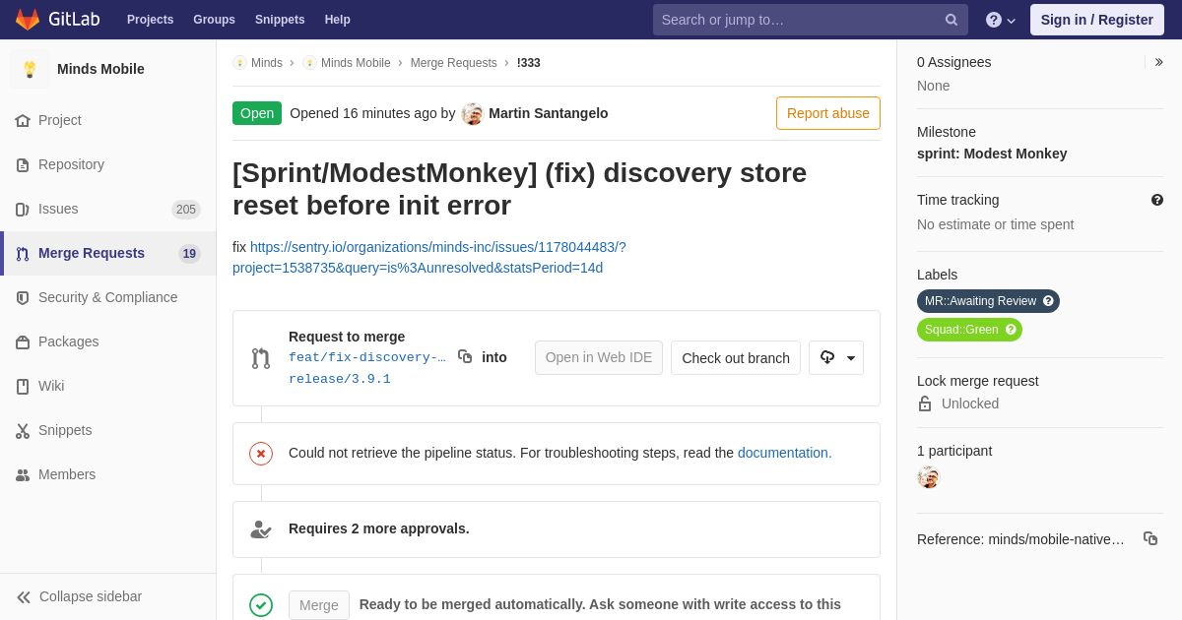Click the merge request branch icon

pyautogui.click(x=261, y=358)
